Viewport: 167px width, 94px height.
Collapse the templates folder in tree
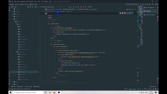(14, 22)
